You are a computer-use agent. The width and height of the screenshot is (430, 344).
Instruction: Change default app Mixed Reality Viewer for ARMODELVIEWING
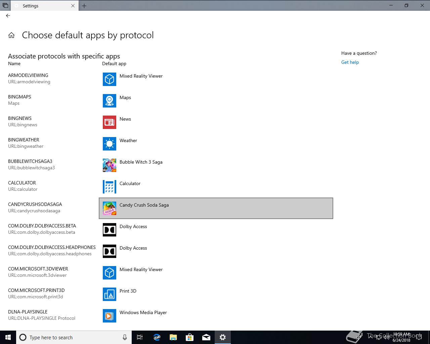point(216,79)
